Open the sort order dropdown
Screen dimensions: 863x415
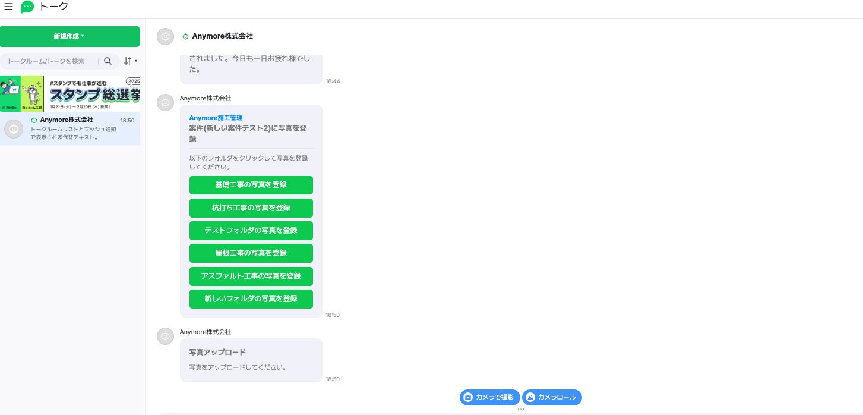coord(130,61)
